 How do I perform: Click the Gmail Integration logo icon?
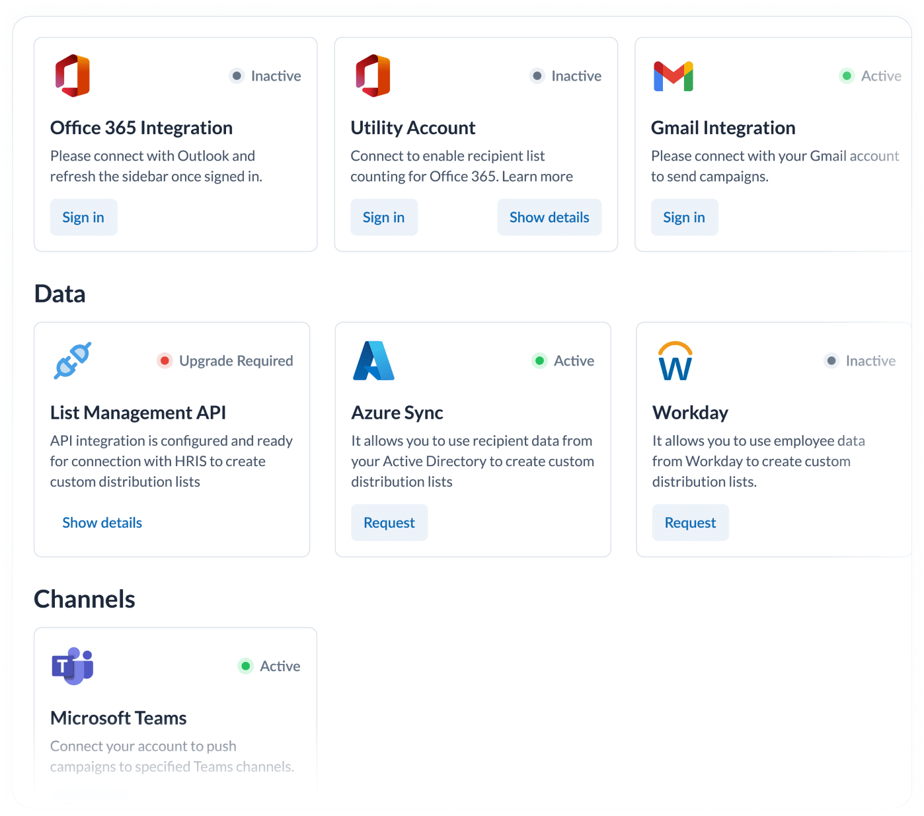[x=674, y=76]
